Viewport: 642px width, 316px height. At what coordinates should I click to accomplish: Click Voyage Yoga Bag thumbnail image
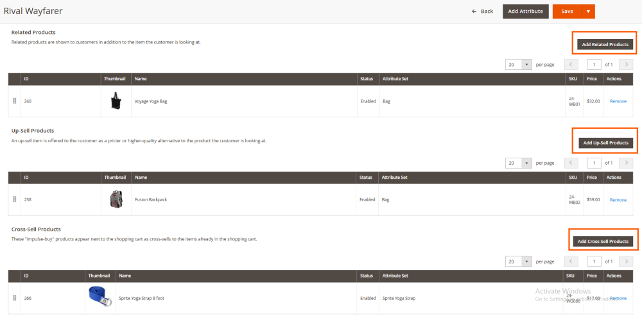(116, 101)
